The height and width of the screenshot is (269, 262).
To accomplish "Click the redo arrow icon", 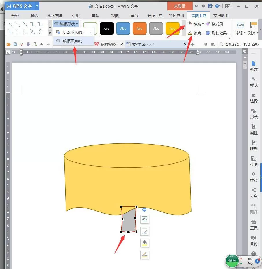I will (x=49, y=44).
